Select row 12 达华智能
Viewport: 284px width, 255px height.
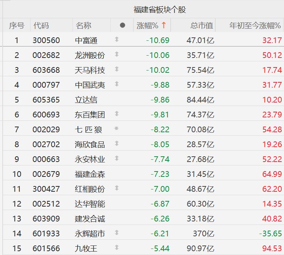[x=90, y=204]
